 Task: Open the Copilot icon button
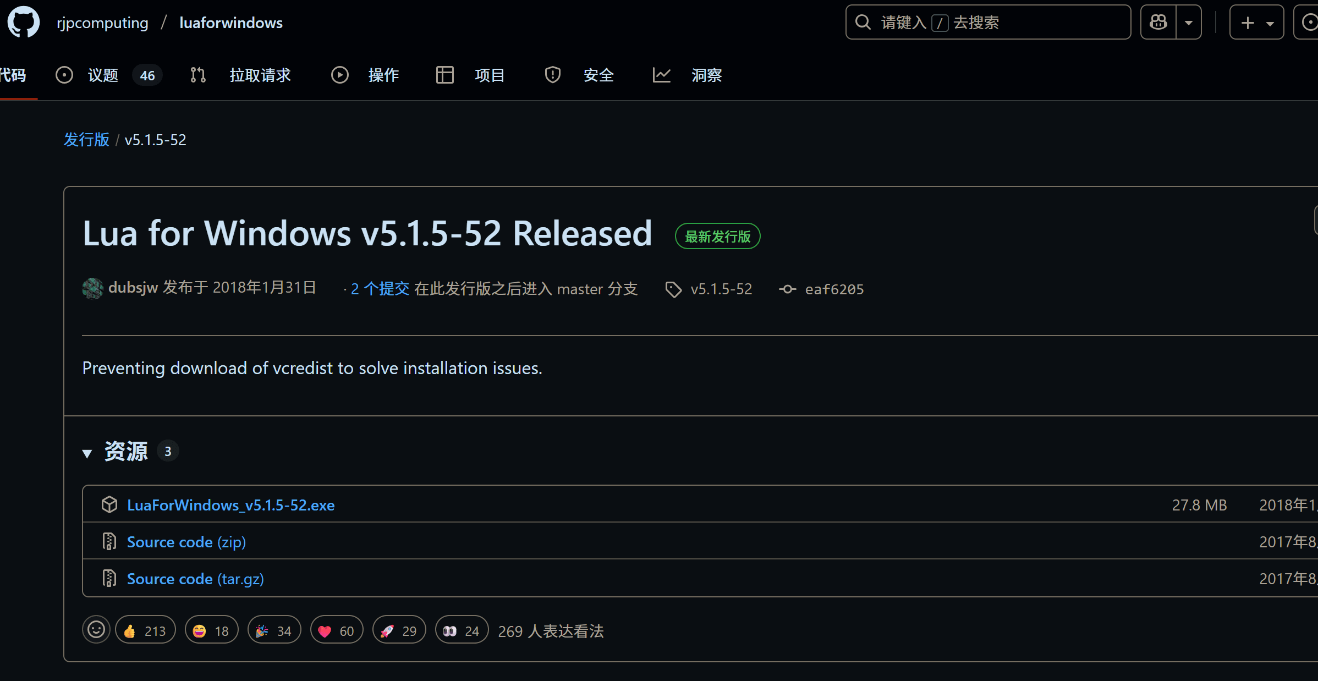[1158, 23]
